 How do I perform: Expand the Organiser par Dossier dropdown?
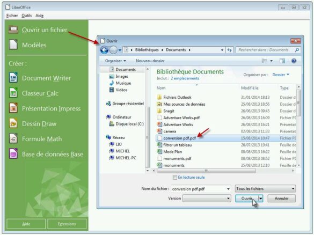281,75
